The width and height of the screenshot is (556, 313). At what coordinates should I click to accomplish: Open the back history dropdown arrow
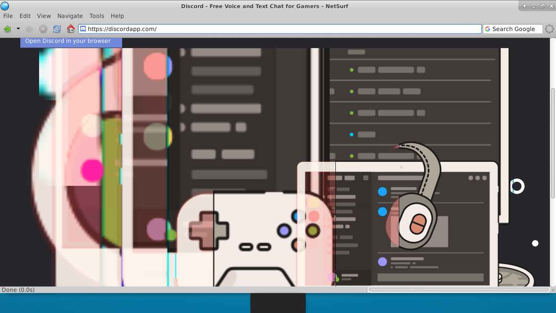(x=18, y=29)
